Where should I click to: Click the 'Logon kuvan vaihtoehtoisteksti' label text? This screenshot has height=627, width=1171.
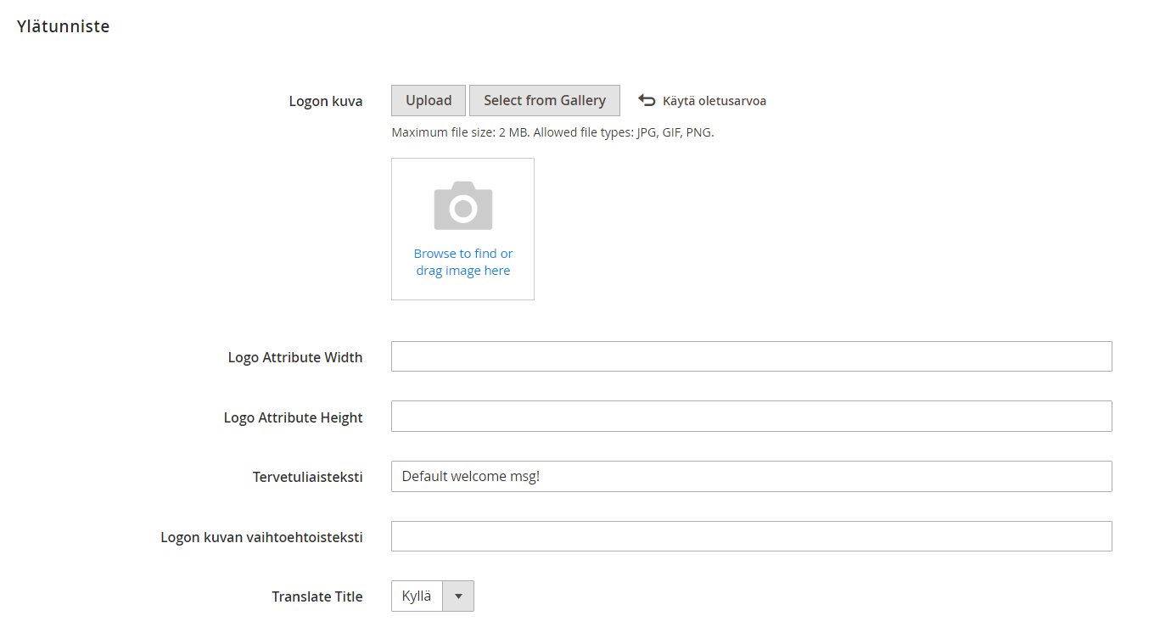pyautogui.click(x=261, y=538)
